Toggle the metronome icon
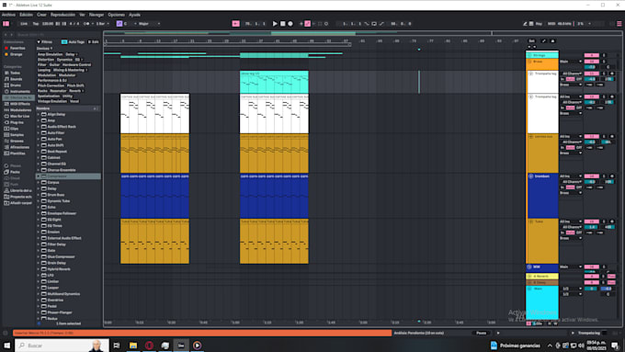This screenshot has height=352, width=625. tap(86, 24)
